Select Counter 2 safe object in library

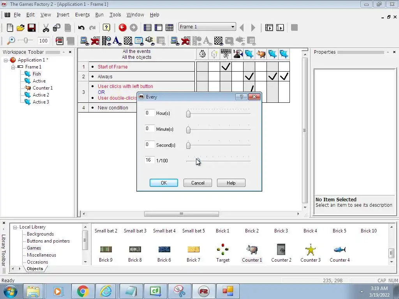(281, 250)
